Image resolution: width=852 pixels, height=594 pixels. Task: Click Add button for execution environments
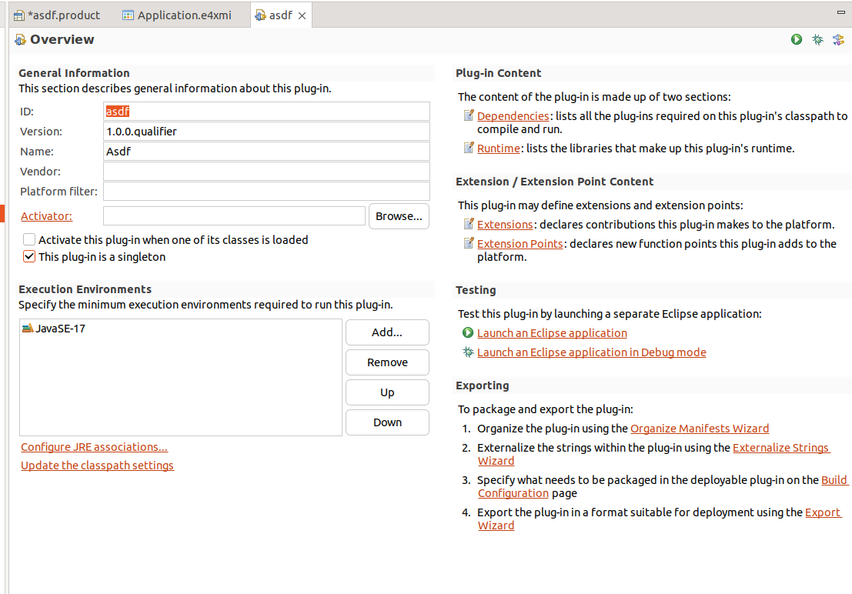[x=387, y=332]
